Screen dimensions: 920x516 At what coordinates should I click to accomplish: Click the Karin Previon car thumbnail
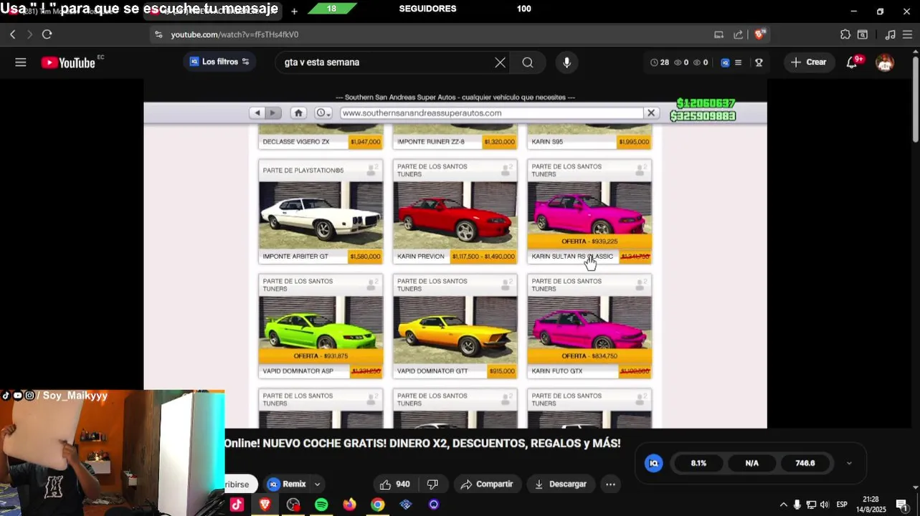tap(455, 215)
